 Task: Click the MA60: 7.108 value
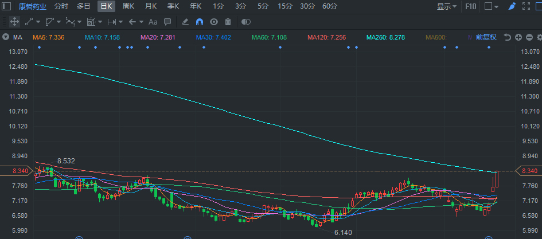pos(269,37)
